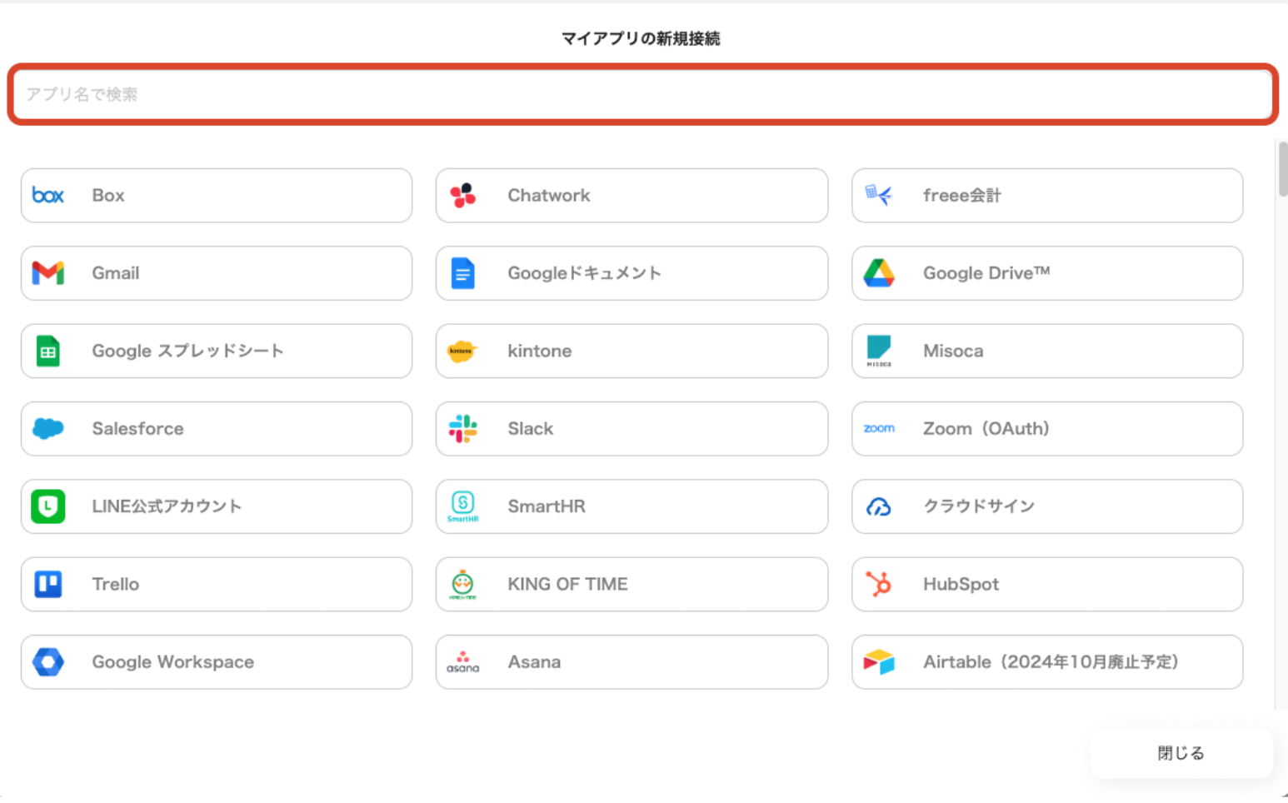The image size is (1288, 803).
Task: Click the KING OF TIME icon
Action: pos(463,584)
